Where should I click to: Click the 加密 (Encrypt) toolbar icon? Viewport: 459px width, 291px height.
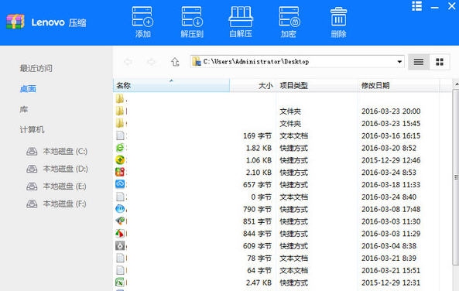coord(289,22)
